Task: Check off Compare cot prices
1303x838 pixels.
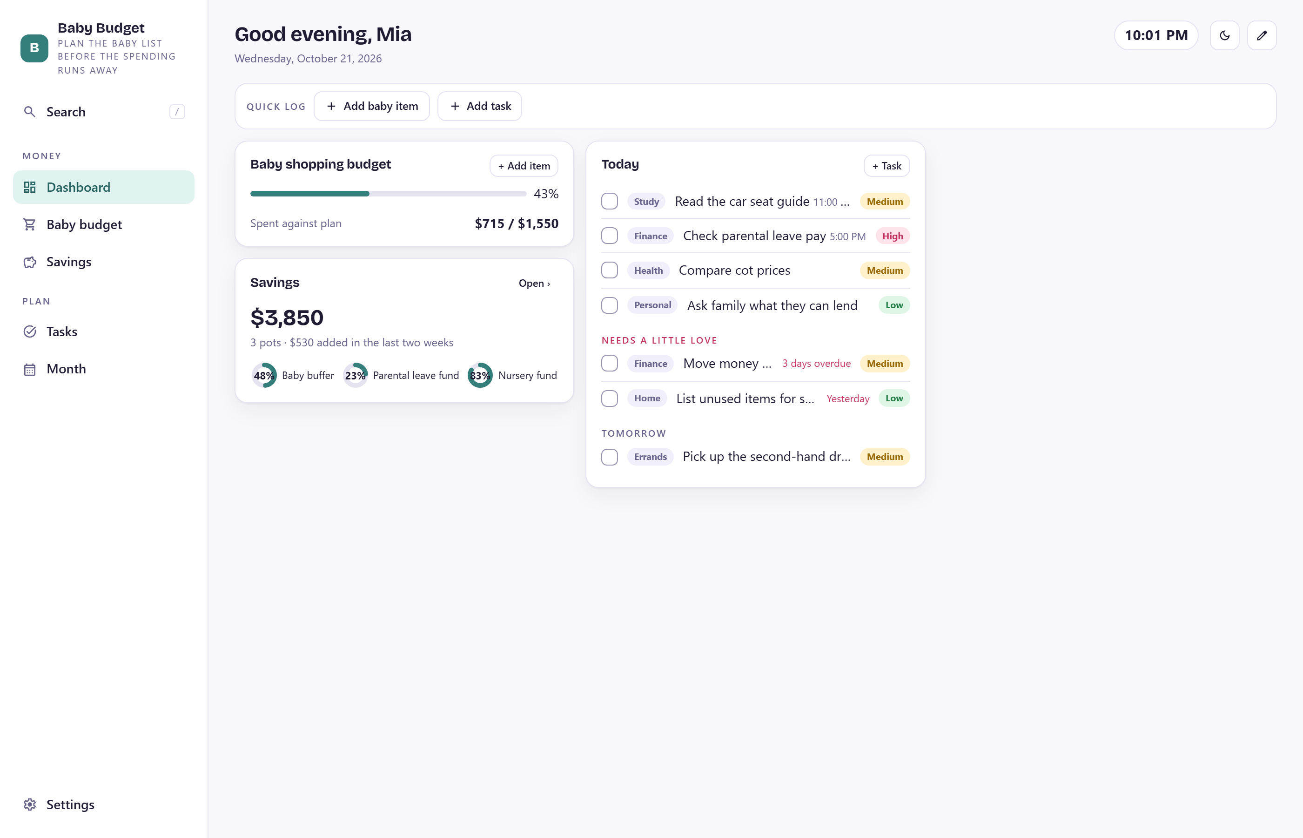Action: [610, 270]
